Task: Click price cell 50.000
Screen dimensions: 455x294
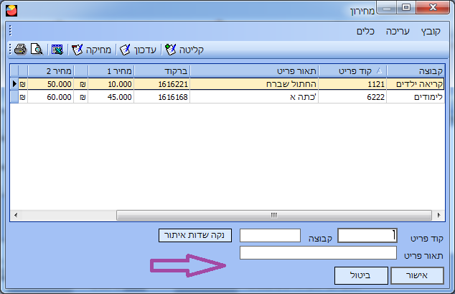Action: click(x=51, y=84)
